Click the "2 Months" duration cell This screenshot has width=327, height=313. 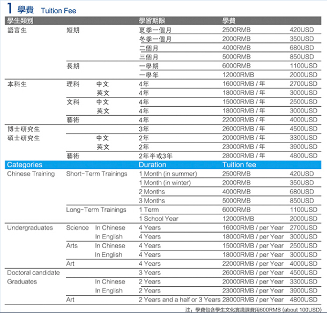(x=152, y=192)
